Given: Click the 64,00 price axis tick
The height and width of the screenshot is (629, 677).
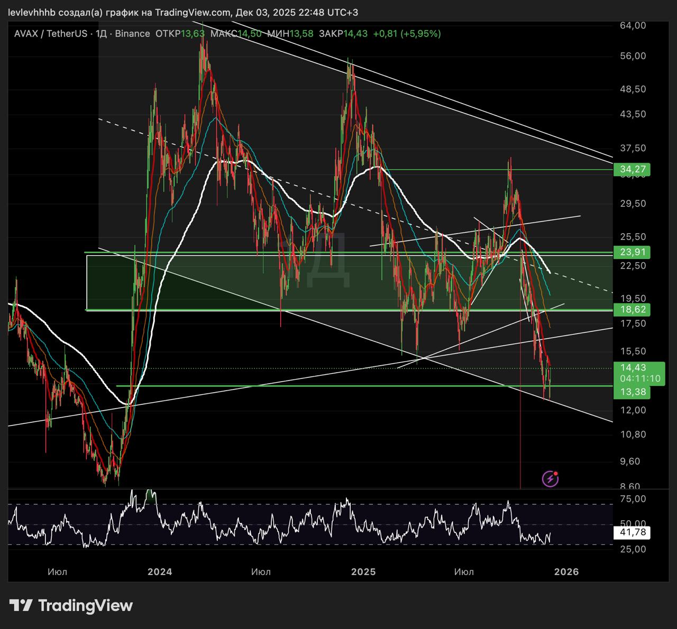Looking at the screenshot, I should [633, 25].
